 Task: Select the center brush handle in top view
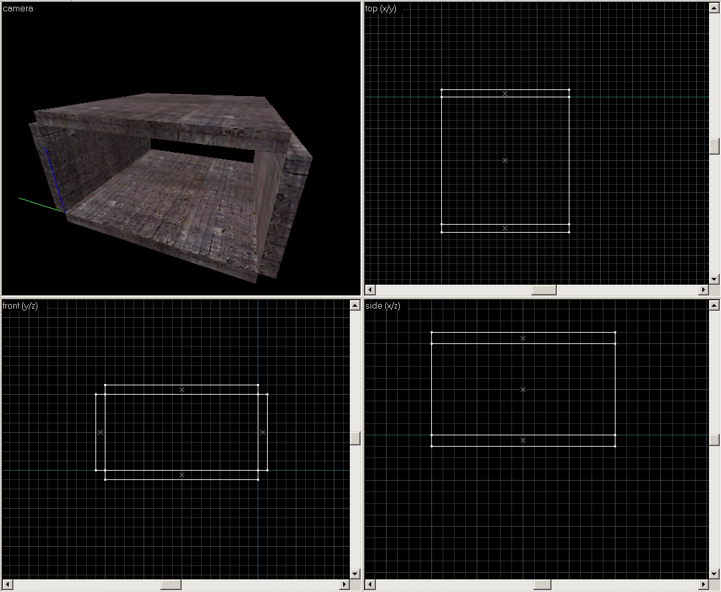505,160
